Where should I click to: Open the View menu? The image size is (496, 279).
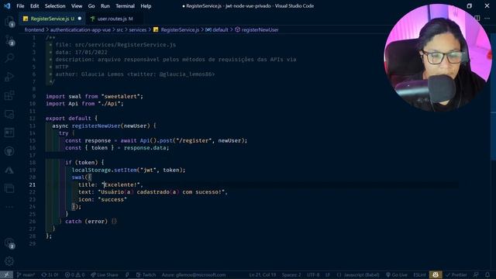[x=77, y=6]
